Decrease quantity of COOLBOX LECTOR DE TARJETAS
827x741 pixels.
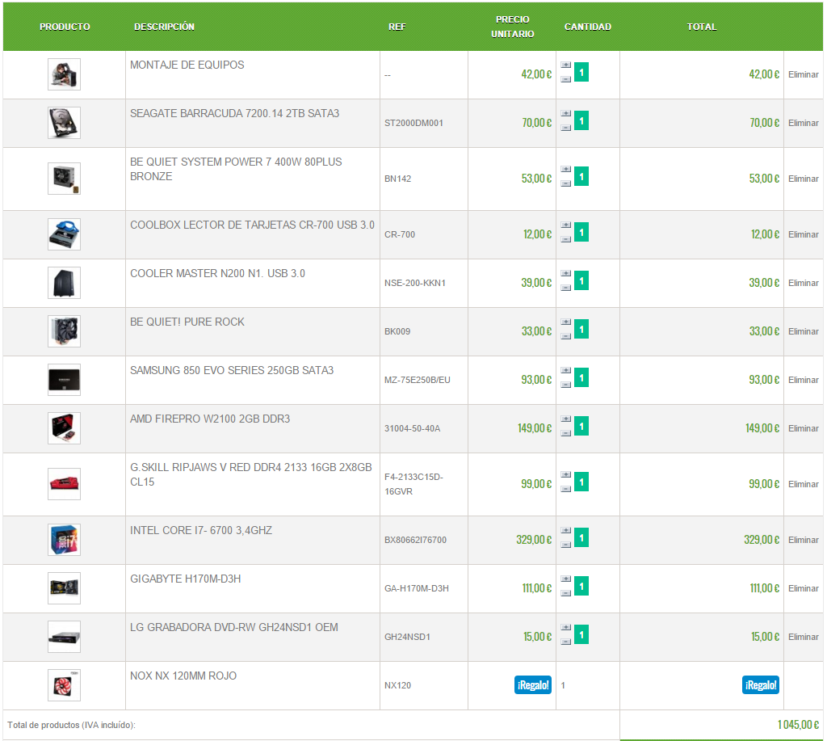point(565,240)
